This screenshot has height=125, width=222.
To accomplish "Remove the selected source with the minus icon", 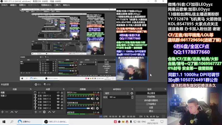I will (40, 112).
